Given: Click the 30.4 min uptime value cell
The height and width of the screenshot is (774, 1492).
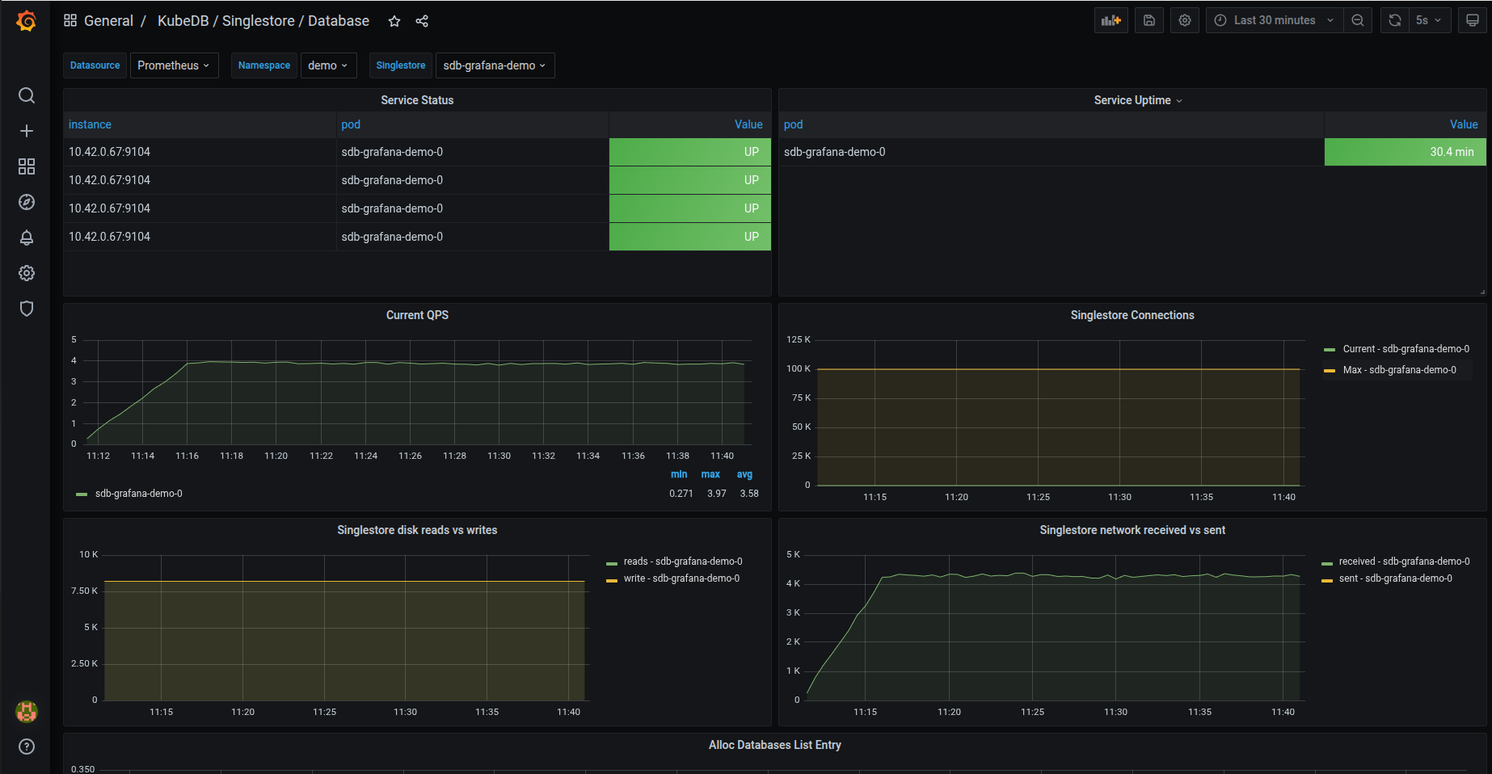Looking at the screenshot, I should click(x=1405, y=152).
